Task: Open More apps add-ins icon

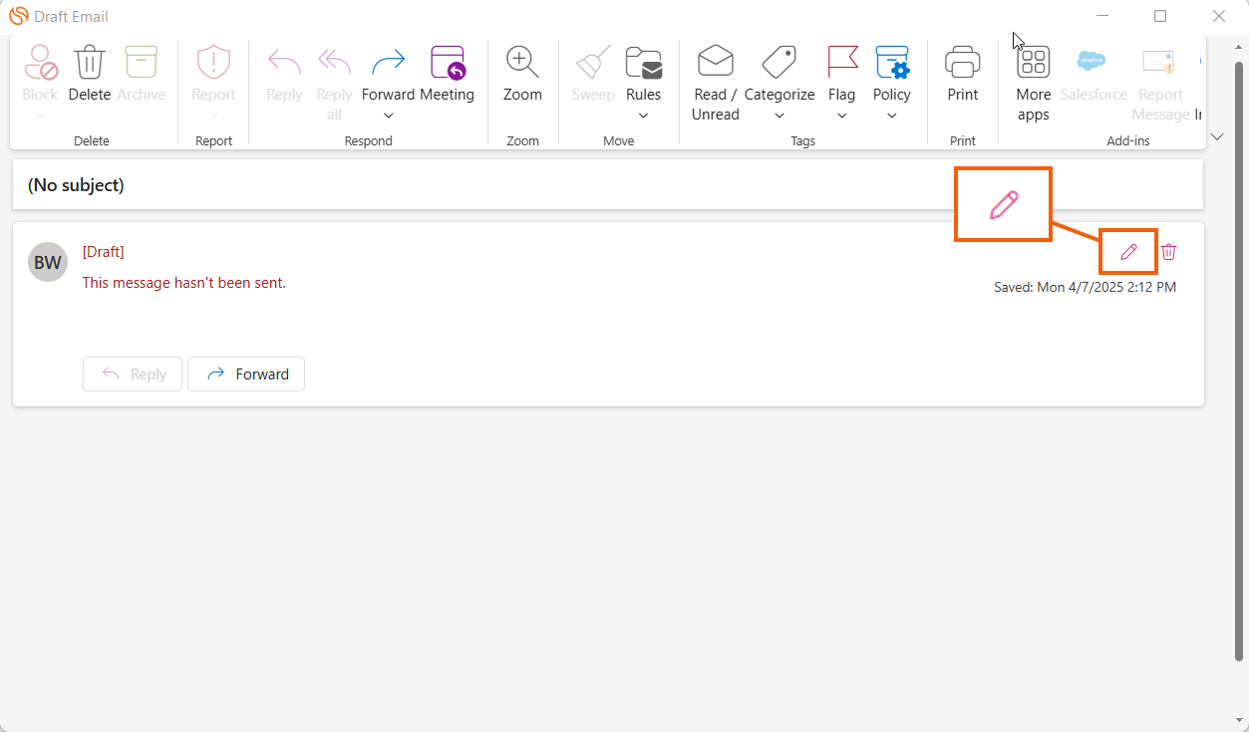Action: pyautogui.click(x=1033, y=63)
